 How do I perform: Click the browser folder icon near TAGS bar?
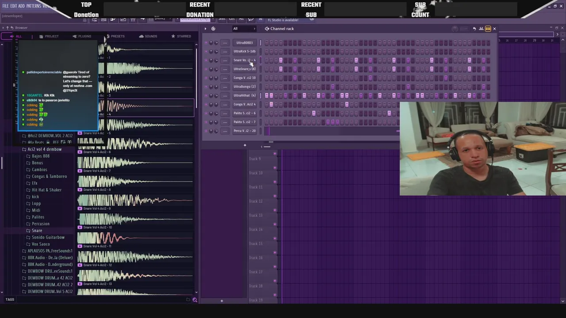(x=188, y=300)
